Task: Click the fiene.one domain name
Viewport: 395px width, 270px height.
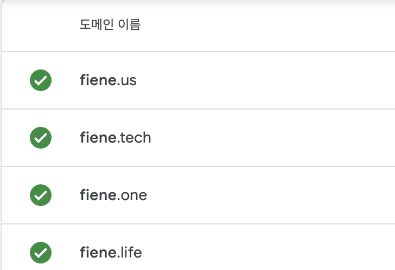Action: [x=113, y=195]
